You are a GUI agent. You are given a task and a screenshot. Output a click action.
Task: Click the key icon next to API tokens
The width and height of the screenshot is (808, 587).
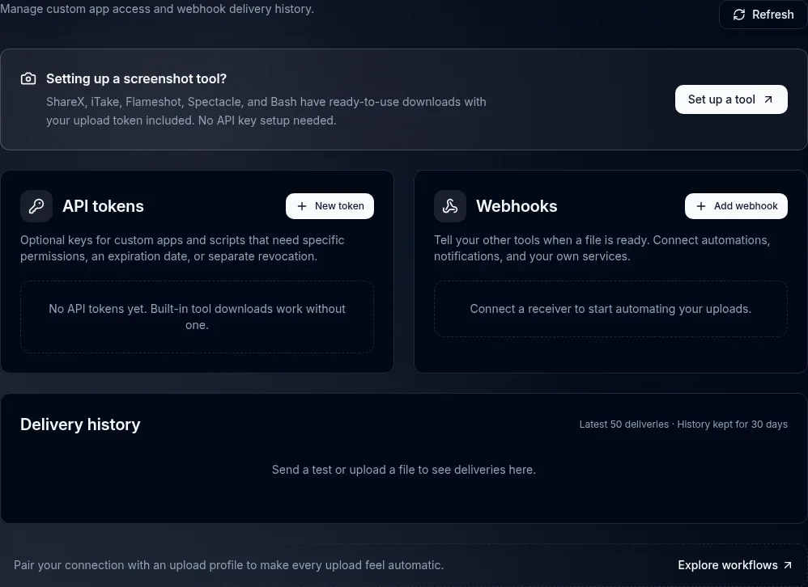36,206
